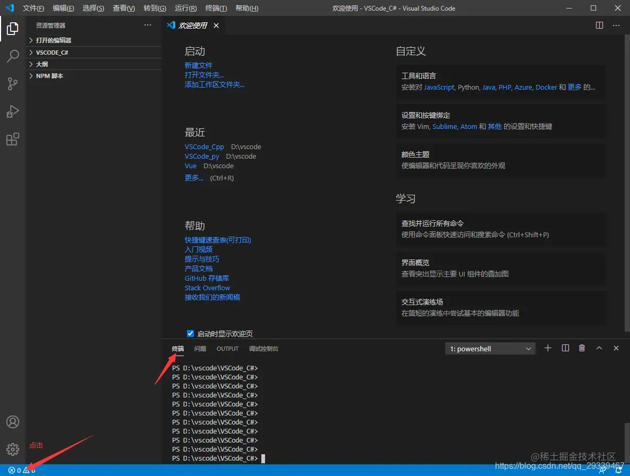
Task: Switch to the 终端 panel tab
Action: click(177, 349)
